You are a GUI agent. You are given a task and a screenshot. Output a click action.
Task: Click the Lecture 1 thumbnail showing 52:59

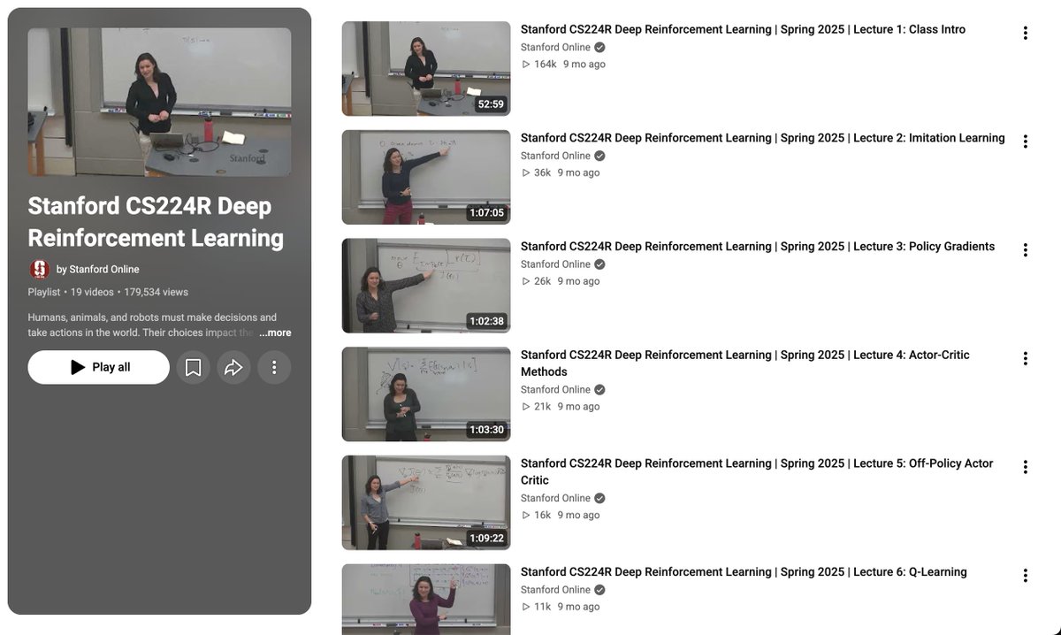[x=426, y=68]
